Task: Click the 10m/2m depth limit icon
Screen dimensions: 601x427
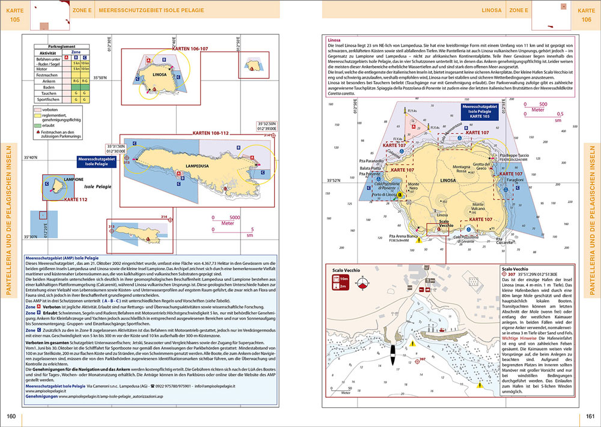Action: 340,282
